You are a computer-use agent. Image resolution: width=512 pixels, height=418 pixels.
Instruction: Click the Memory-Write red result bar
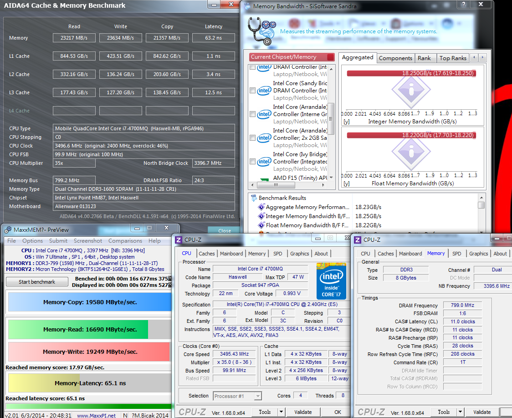[89, 352]
